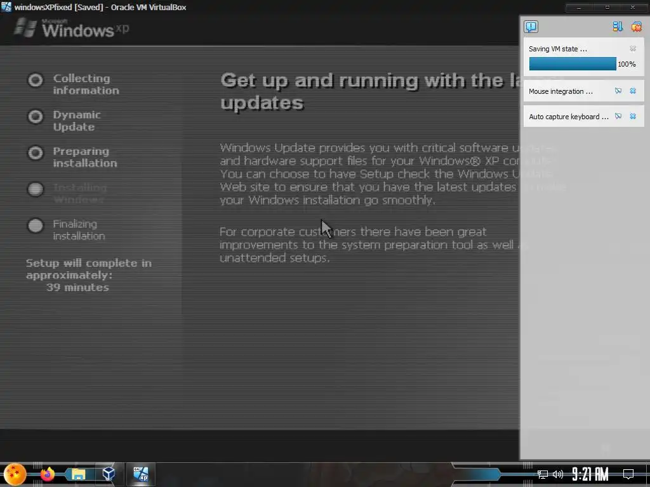Open File Explorer from the taskbar
The height and width of the screenshot is (487, 650).
click(x=78, y=474)
